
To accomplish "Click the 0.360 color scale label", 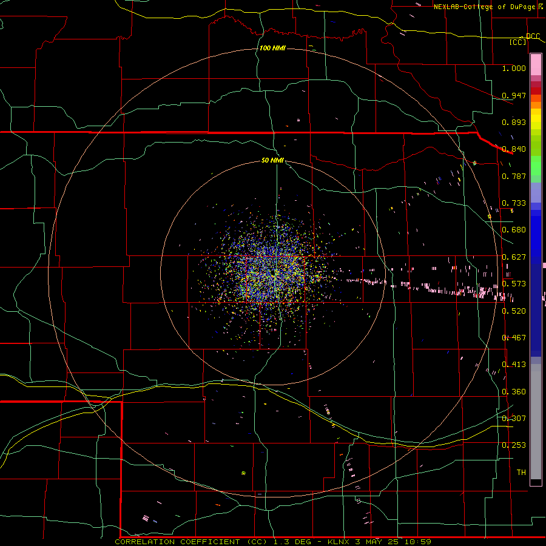I will [x=514, y=392].
